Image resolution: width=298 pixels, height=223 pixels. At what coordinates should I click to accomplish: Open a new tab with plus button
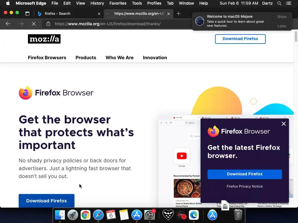tap(178, 14)
